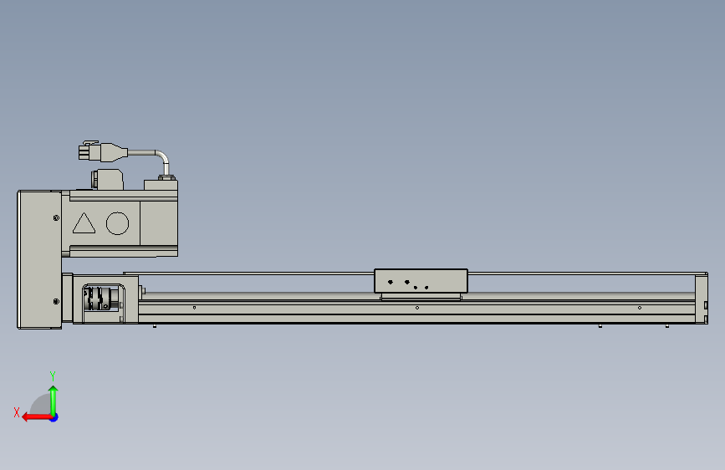Viewport: 725px width, 470px height.
Task: Select the triangle marking on the motor body
Action: coord(84,223)
